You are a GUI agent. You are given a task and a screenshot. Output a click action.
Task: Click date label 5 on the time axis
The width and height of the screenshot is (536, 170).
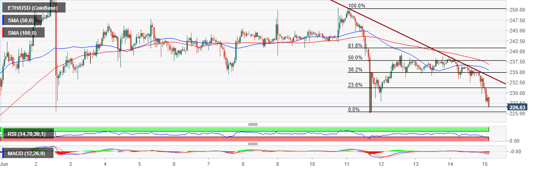[139, 164]
